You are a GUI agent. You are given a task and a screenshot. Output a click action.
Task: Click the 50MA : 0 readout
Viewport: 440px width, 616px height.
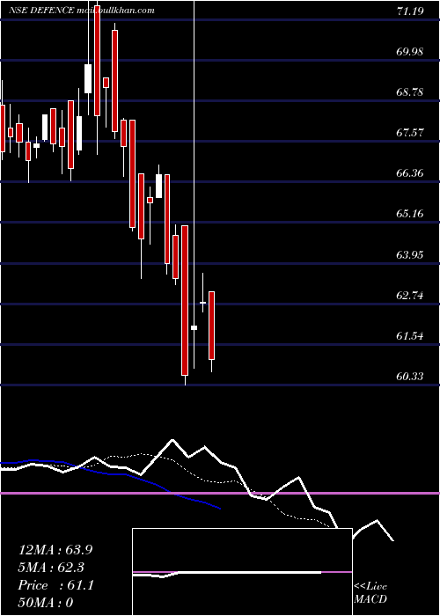(46, 603)
